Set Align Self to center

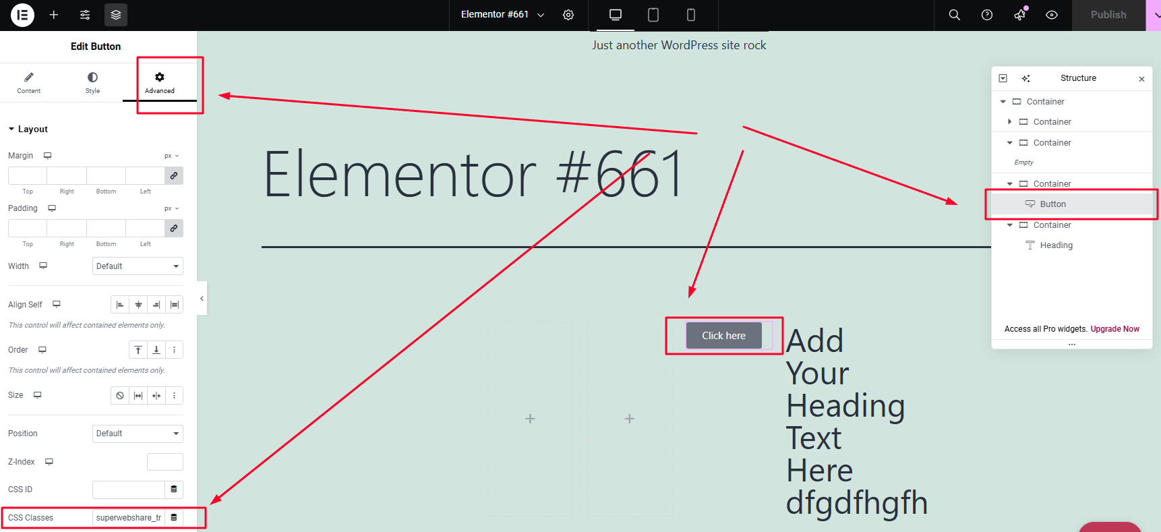[138, 305]
